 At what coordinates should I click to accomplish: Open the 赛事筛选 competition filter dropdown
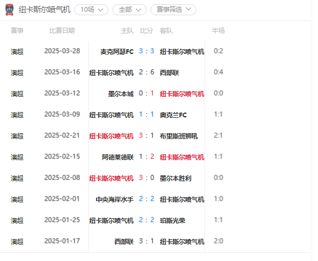tap(173, 9)
